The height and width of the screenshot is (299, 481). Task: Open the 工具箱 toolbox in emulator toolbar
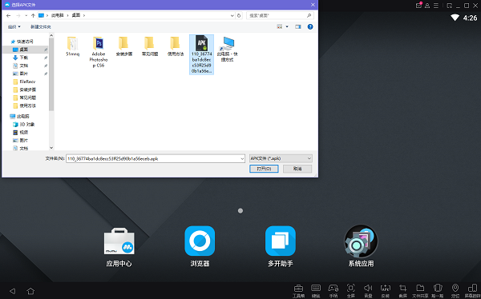(298, 290)
